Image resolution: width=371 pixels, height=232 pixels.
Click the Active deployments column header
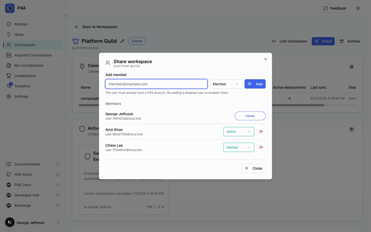290,87
